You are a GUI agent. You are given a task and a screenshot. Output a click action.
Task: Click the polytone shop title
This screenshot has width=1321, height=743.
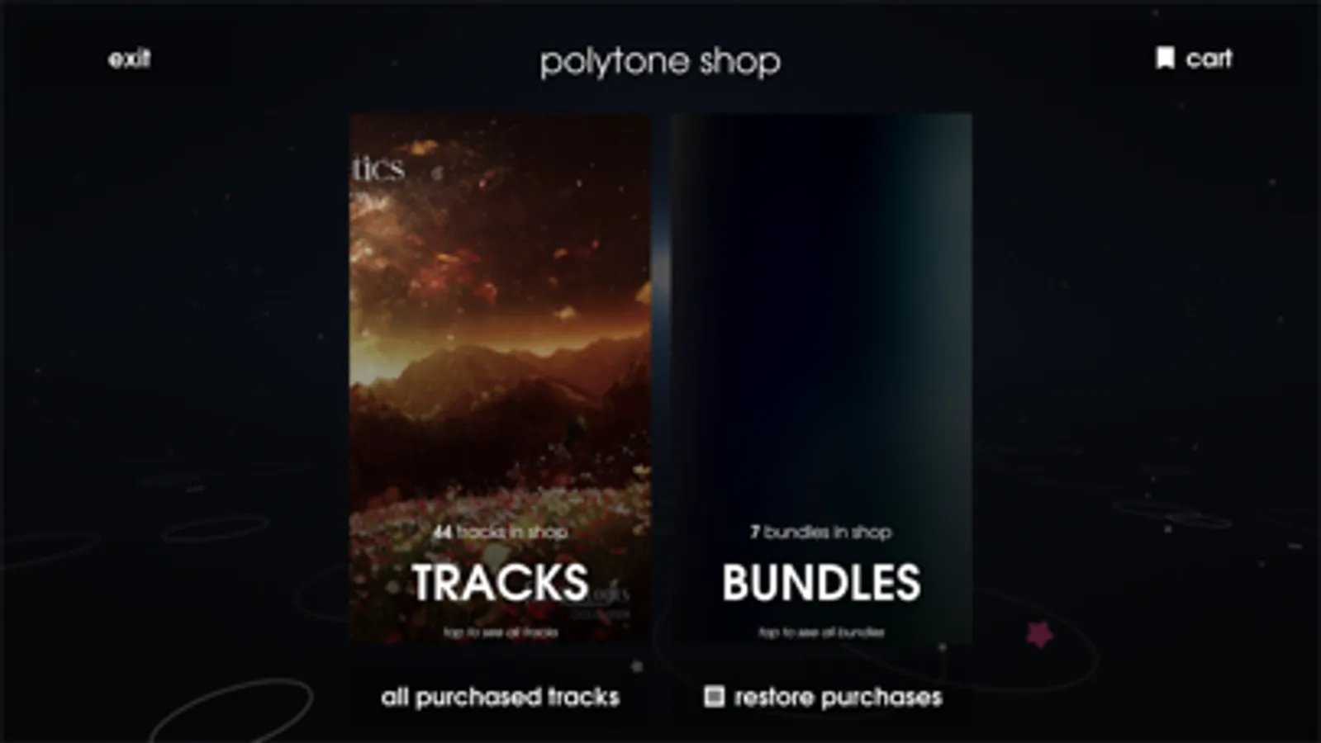point(660,62)
